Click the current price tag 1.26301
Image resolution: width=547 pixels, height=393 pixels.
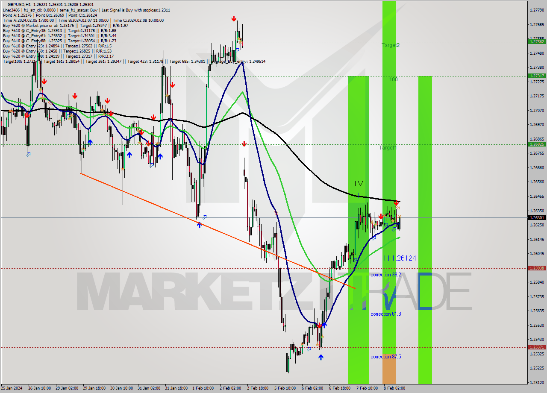pyautogui.click(x=537, y=217)
